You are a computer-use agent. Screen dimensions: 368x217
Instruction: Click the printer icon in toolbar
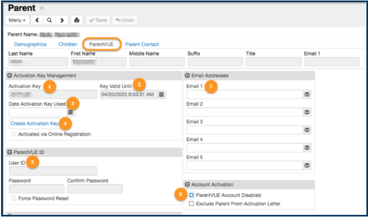click(x=77, y=21)
